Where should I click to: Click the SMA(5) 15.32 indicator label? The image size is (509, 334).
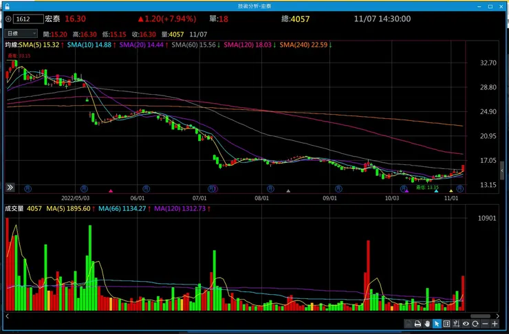(39, 45)
